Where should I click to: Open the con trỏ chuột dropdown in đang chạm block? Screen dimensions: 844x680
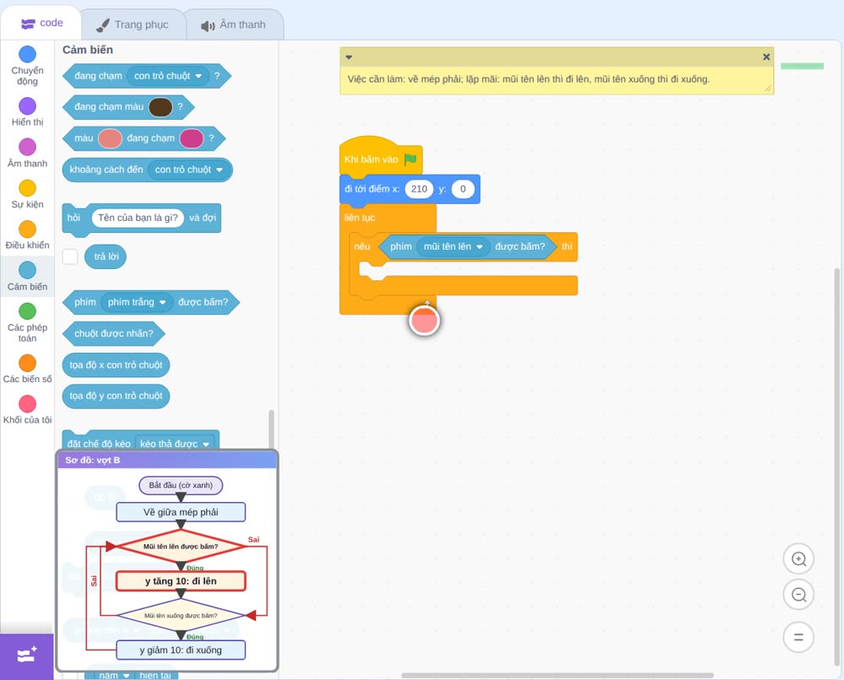168,76
